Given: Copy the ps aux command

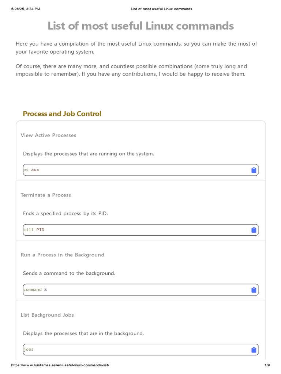Looking at the screenshot, I should pos(254,170).
